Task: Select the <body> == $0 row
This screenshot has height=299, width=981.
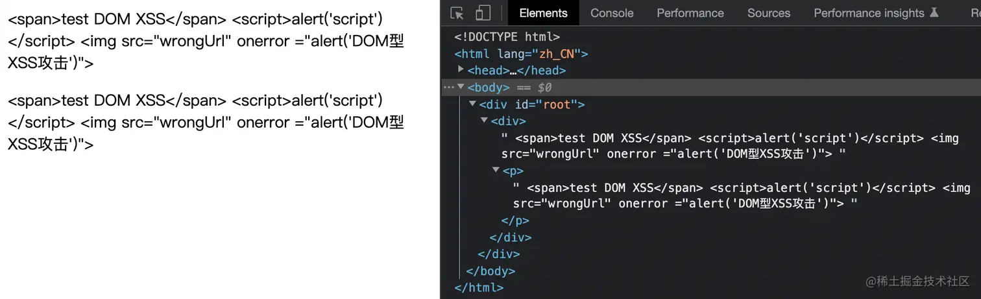Action: pos(711,88)
